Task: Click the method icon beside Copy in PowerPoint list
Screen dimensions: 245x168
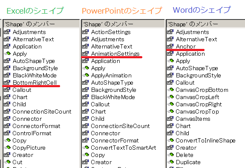Action: (x=86, y=155)
